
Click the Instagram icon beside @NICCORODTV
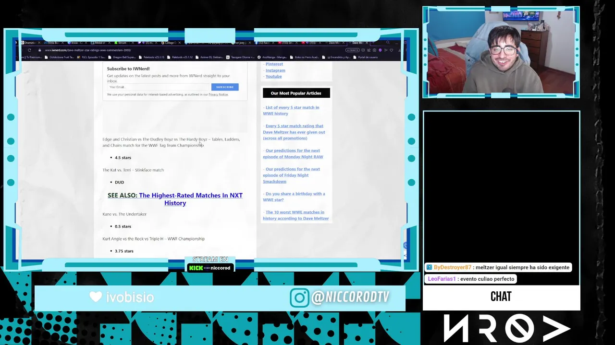299,298
